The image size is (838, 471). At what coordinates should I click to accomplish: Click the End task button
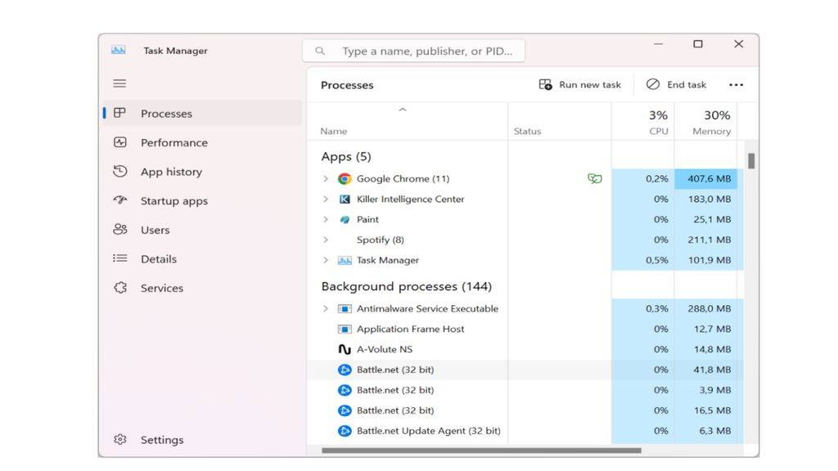click(x=677, y=84)
